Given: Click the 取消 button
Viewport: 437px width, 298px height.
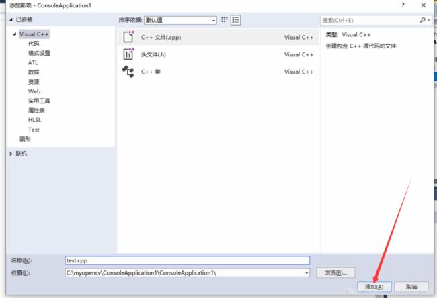Looking at the screenshot, I should coord(411,287).
